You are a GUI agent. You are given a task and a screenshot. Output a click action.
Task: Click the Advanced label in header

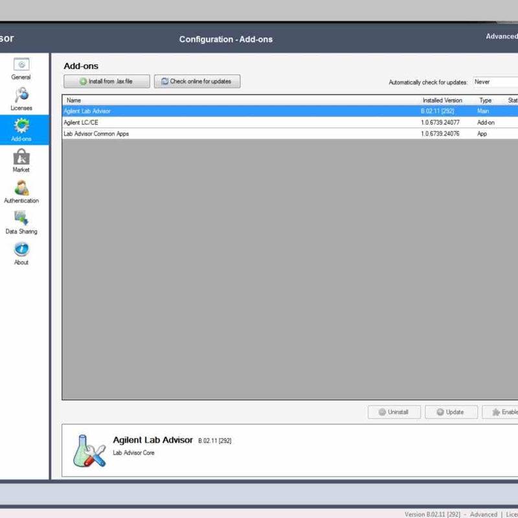point(501,36)
